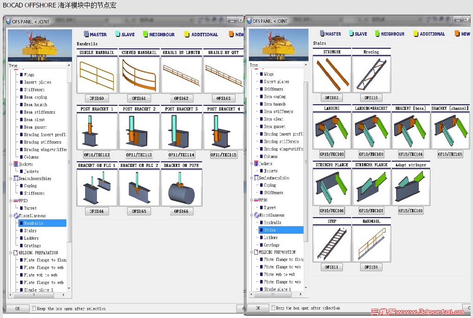Image resolution: width=473 pixels, height=318 pixels.
Task: Select the Landing macro image
Action: click(x=332, y=130)
